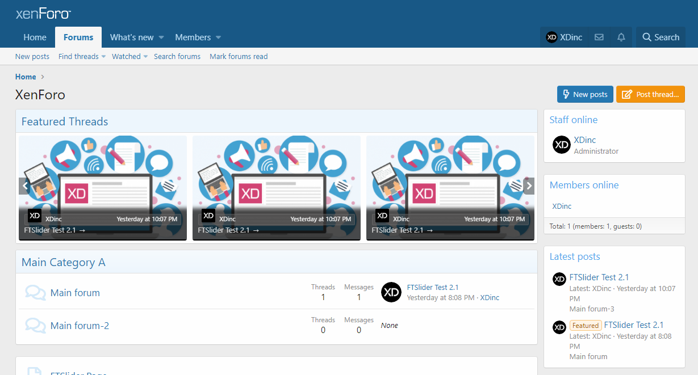Click XDinc name under Staff online
The image size is (698, 375).
tap(585, 140)
